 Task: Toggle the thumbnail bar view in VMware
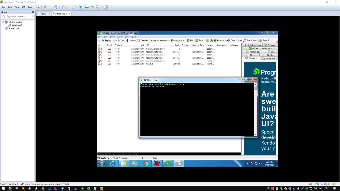coord(87,7)
